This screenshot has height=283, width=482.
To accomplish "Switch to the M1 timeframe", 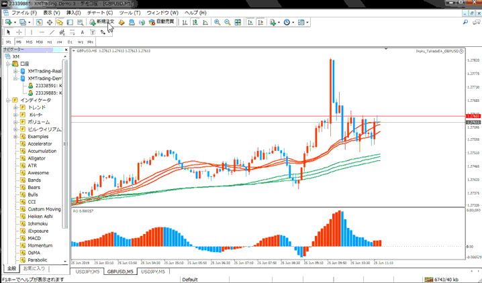I will (x=9, y=42).
